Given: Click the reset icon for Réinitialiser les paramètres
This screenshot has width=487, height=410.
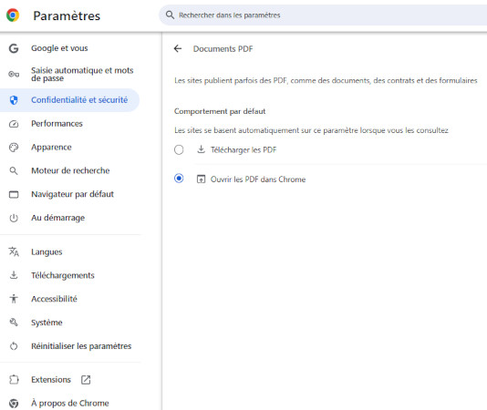Looking at the screenshot, I should 14,345.
